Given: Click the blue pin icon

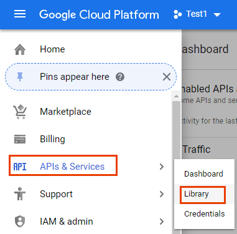Looking at the screenshot, I should point(20,77).
